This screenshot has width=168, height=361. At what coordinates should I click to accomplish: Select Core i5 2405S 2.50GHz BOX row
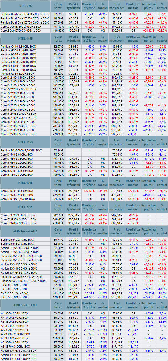click(84, 113)
